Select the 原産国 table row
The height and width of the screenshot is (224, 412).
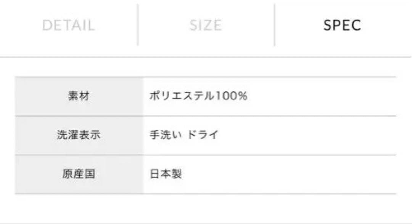pos(206,174)
